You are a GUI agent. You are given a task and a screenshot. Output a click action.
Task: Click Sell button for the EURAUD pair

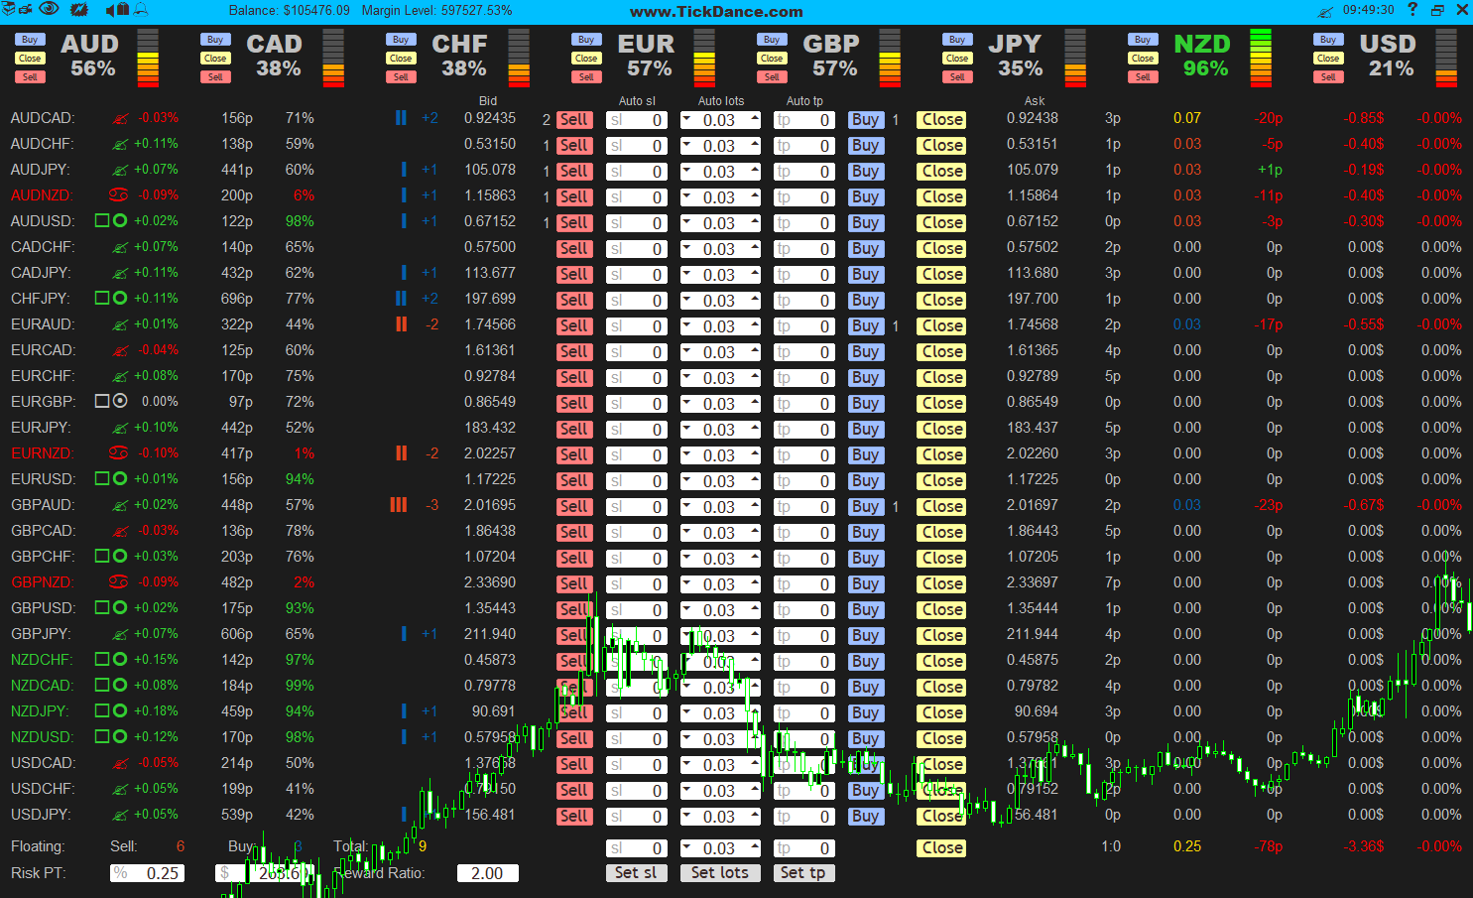(x=574, y=326)
